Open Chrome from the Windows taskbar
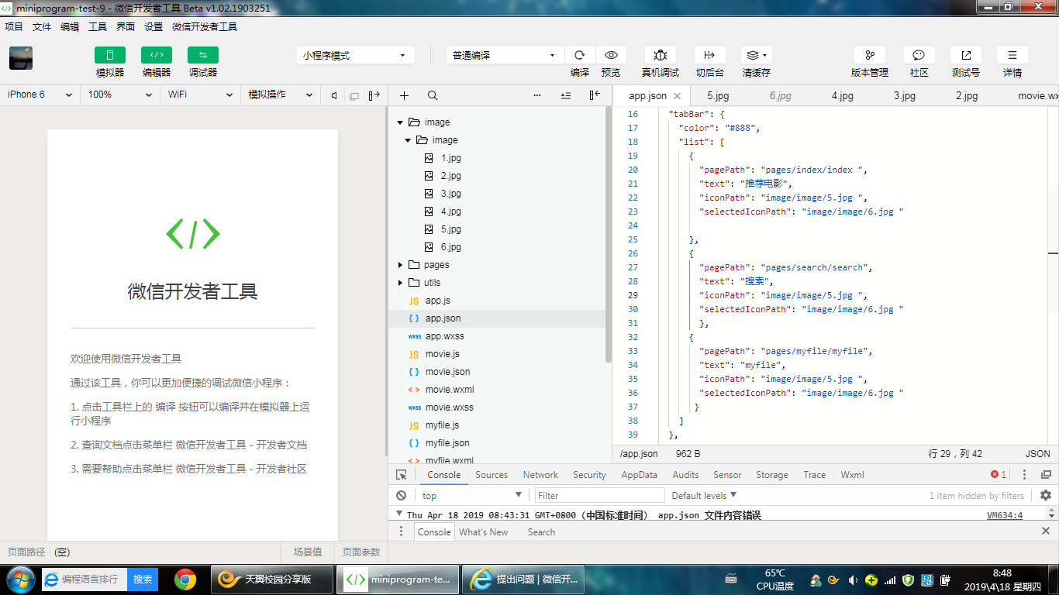 click(185, 579)
